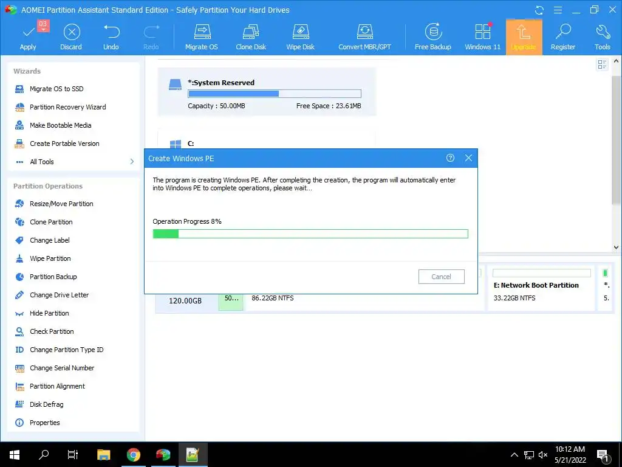This screenshot has height=467, width=622.
Task: Toggle the view layout icon
Action: click(x=602, y=64)
